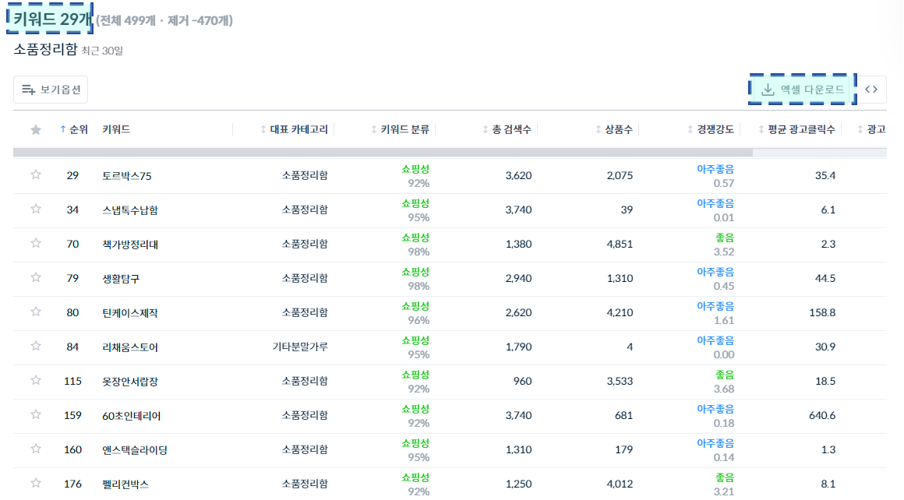The image size is (904, 500).
Task: Open keyword 앤스택슬라이딩
Action: point(135,450)
